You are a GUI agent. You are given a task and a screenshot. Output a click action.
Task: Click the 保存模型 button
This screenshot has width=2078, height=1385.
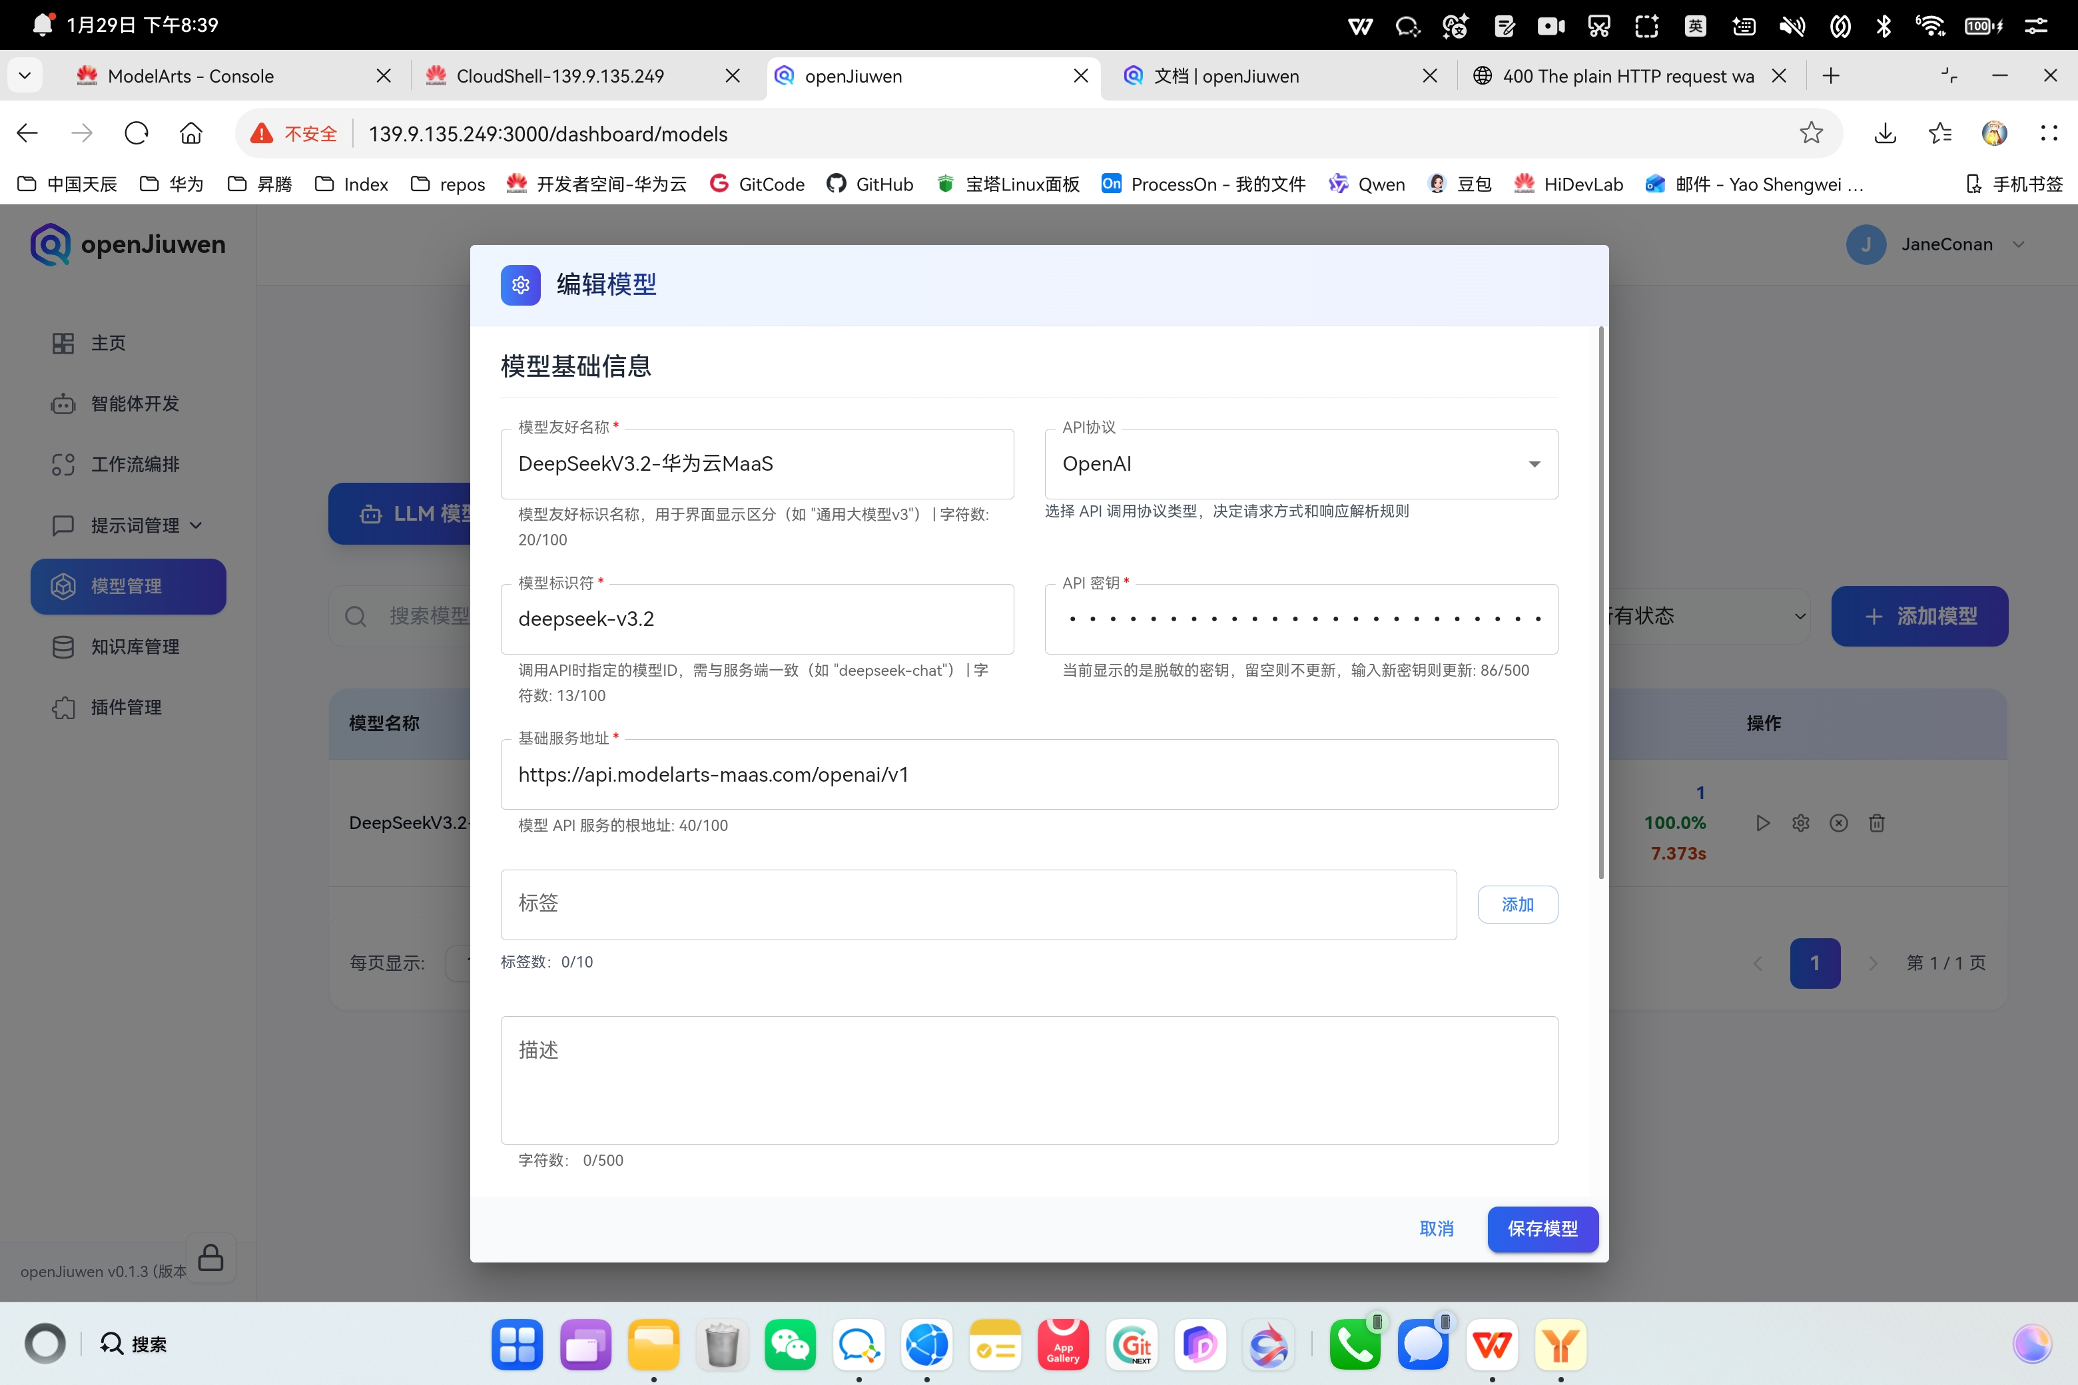click(x=1542, y=1229)
